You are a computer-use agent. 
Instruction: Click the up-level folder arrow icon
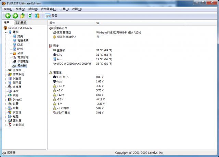pyautogui.click(x=23, y=16)
